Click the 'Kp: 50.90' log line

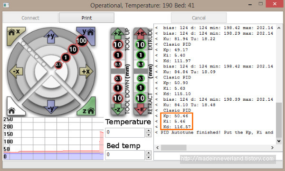click(176, 83)
